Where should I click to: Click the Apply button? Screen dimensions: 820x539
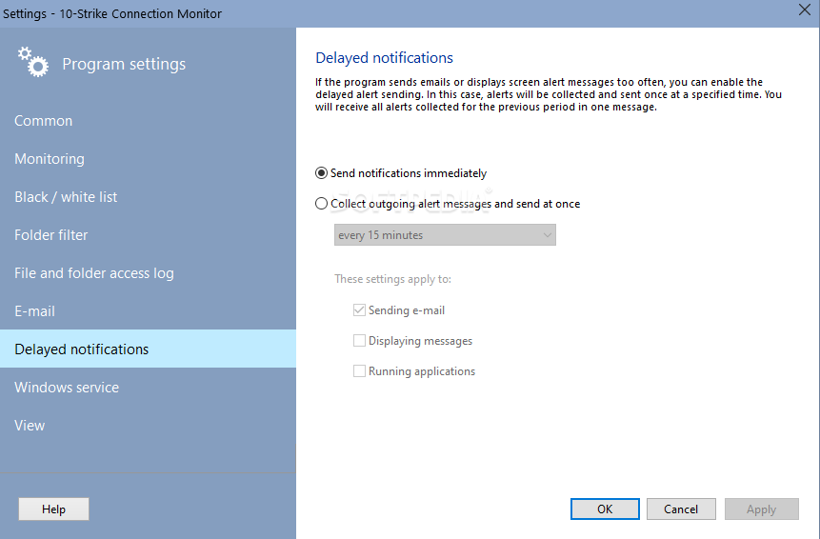tap(762, 509)
